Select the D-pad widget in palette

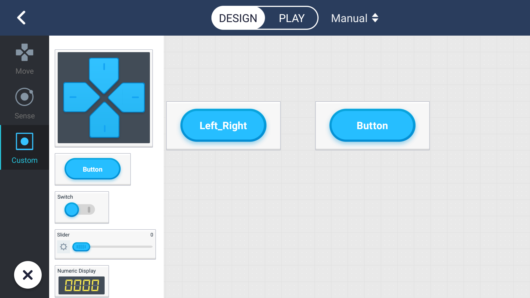(x=104, y=98)
